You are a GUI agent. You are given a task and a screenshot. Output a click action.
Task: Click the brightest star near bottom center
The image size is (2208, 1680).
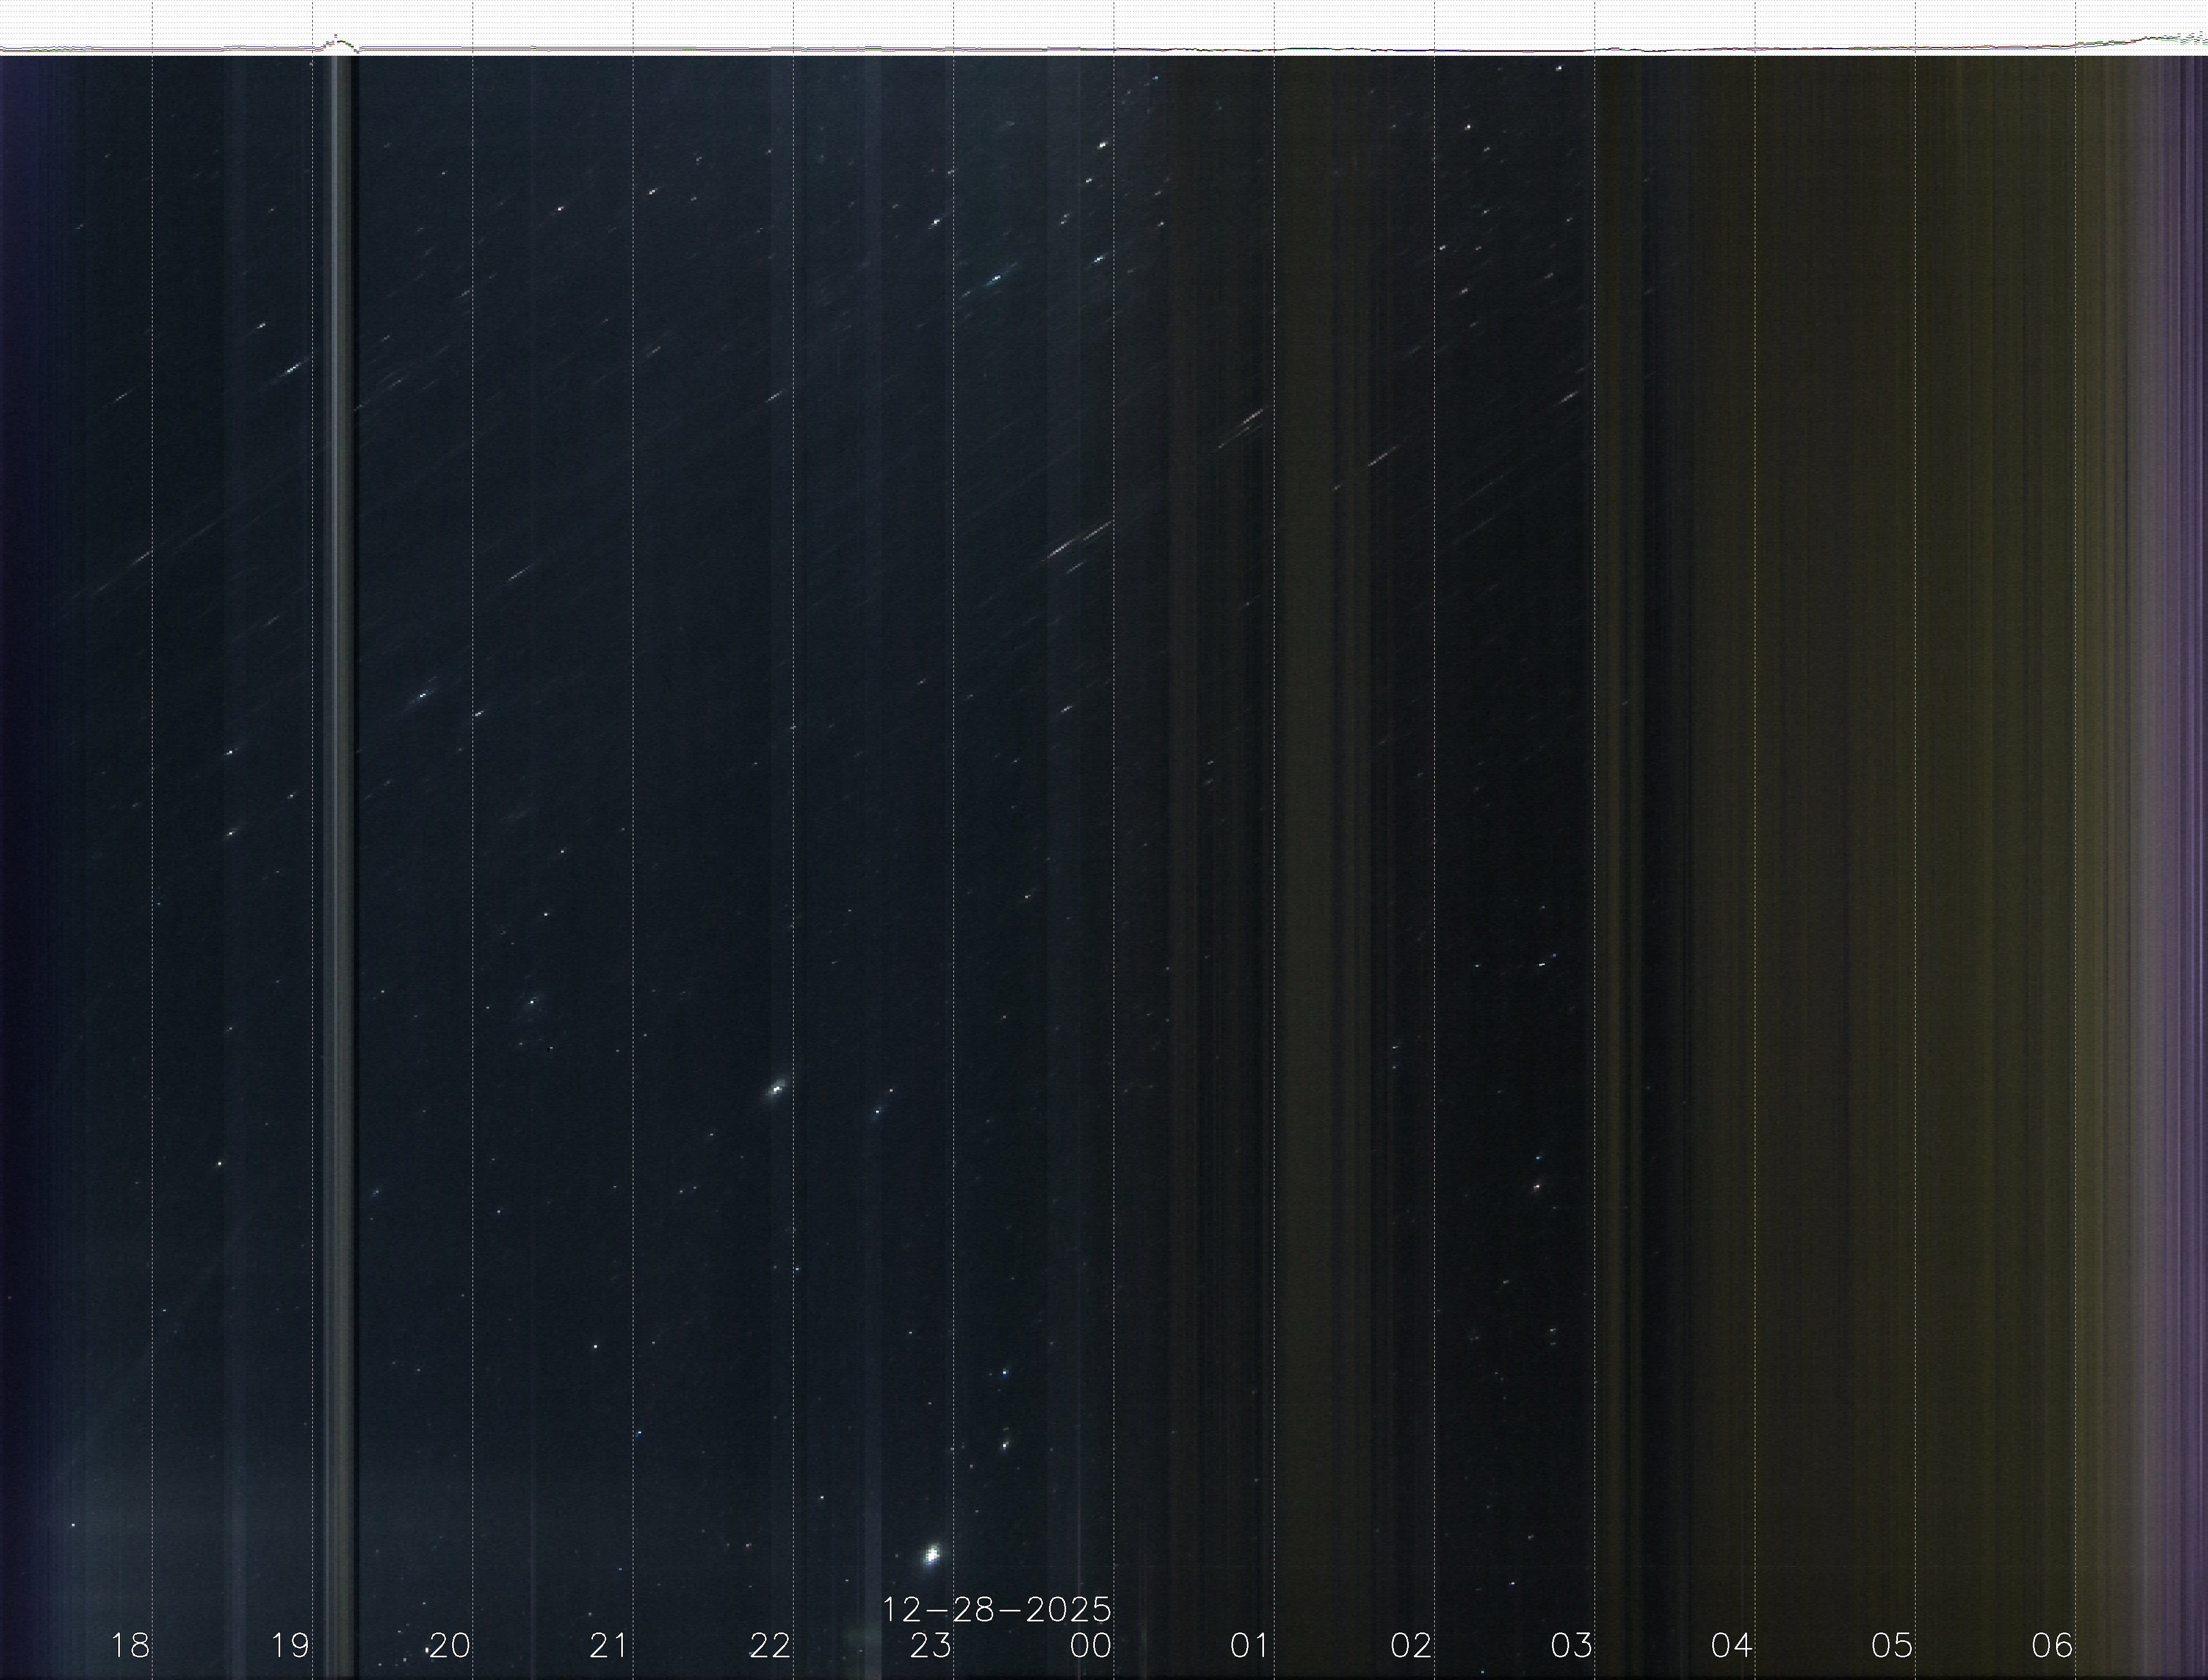tap(932, 1554)
